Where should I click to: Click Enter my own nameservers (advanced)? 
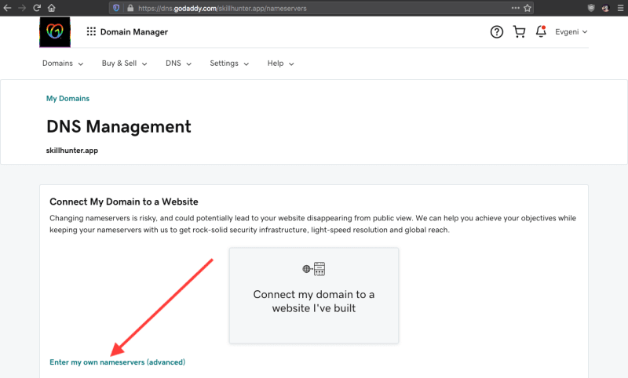117,362
